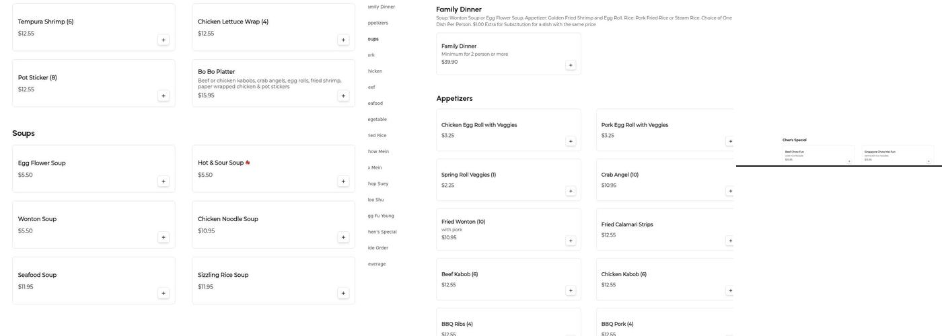
Task: Add Crab Angel (10) with plus icon
Action: click(730, 191)
